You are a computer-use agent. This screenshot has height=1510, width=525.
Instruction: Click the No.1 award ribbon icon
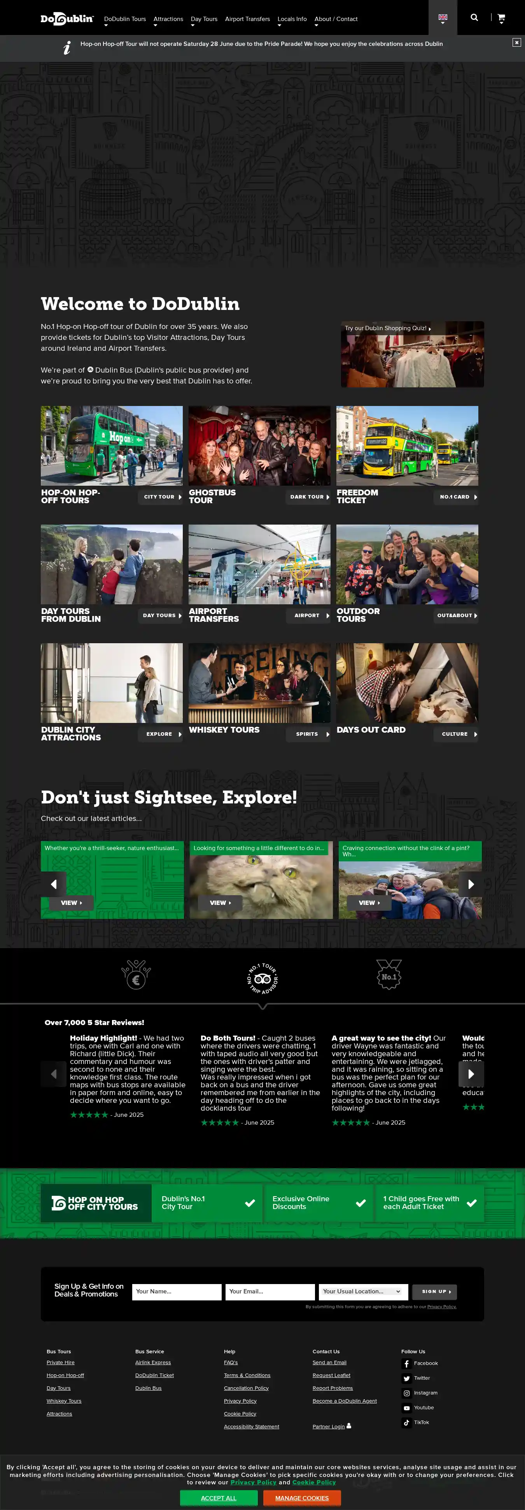(388, 975)
